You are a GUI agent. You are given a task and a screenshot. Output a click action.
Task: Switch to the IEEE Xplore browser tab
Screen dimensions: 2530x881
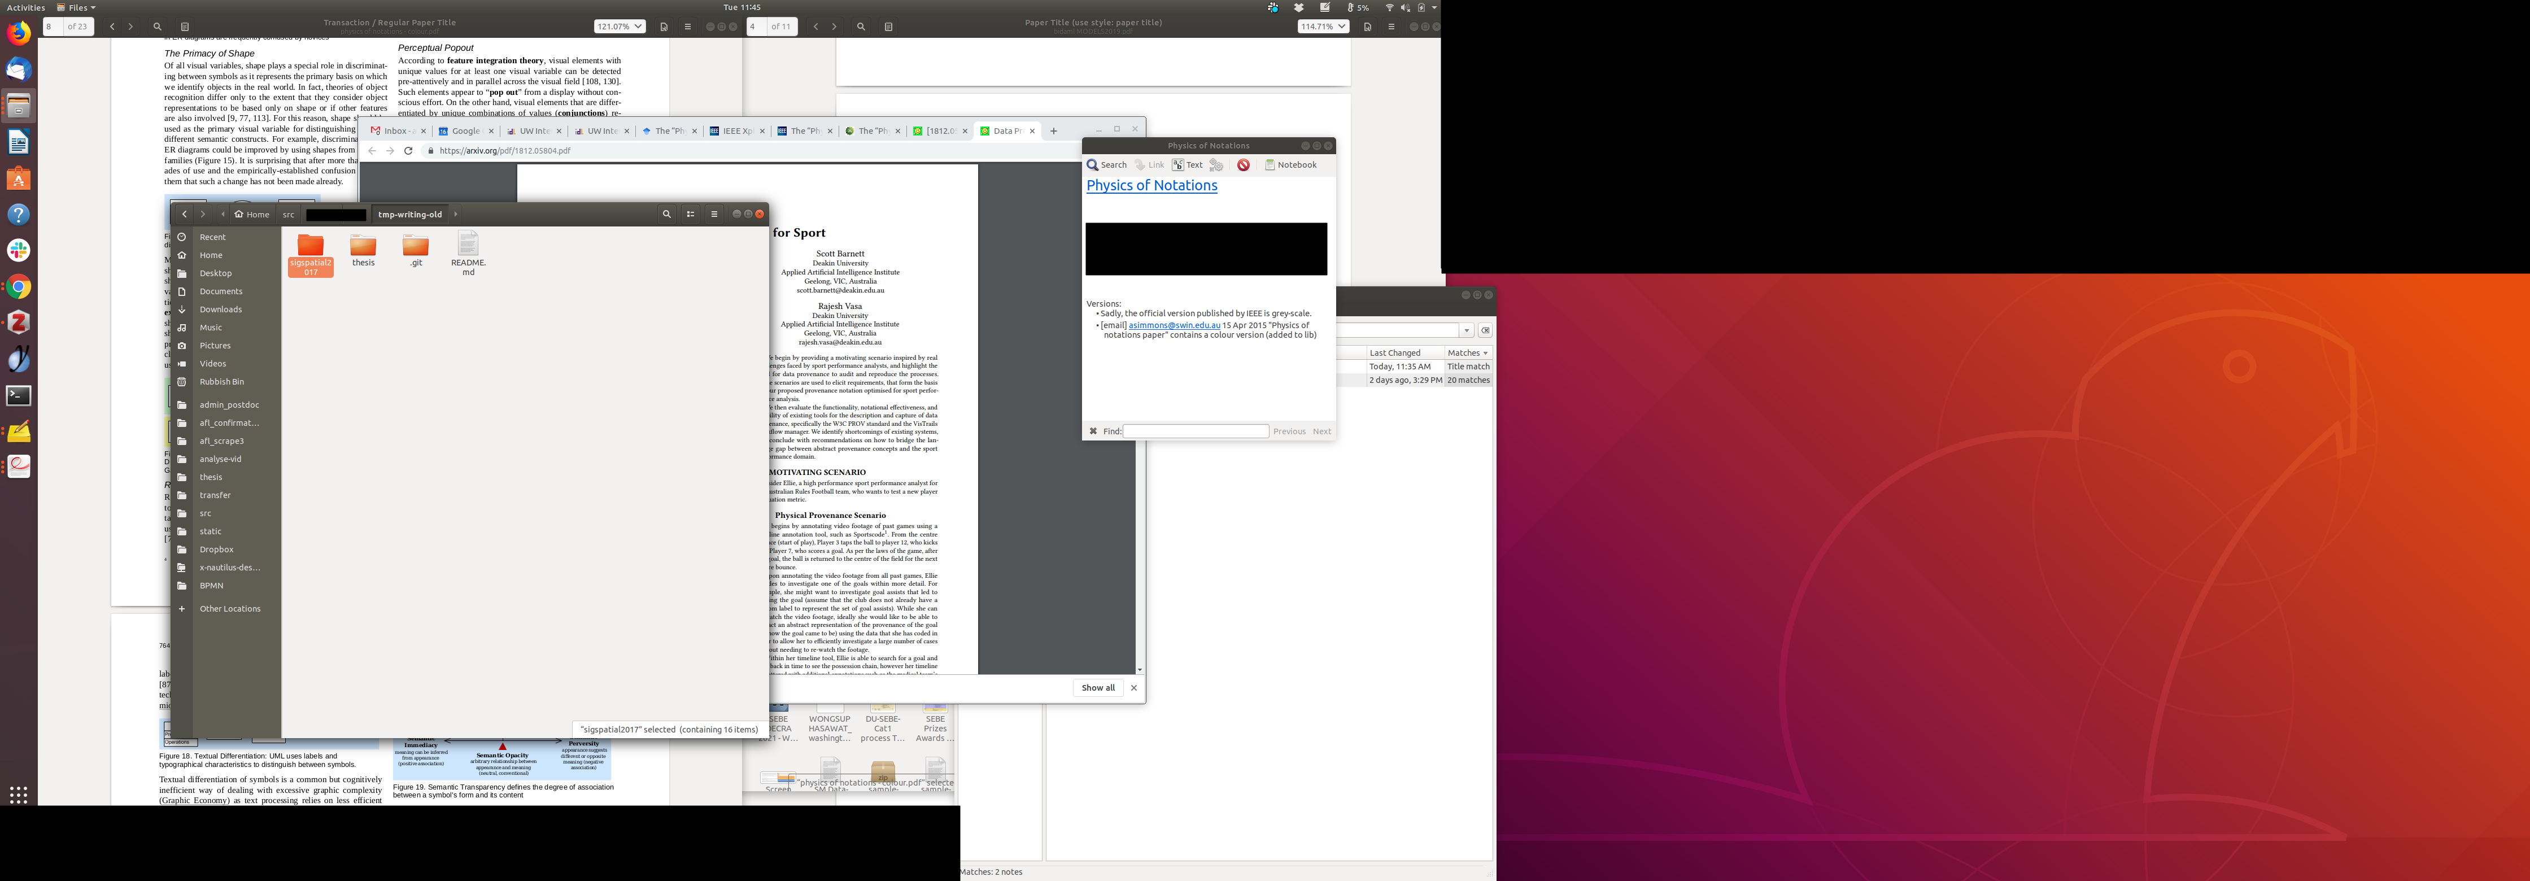click(736, 130)
